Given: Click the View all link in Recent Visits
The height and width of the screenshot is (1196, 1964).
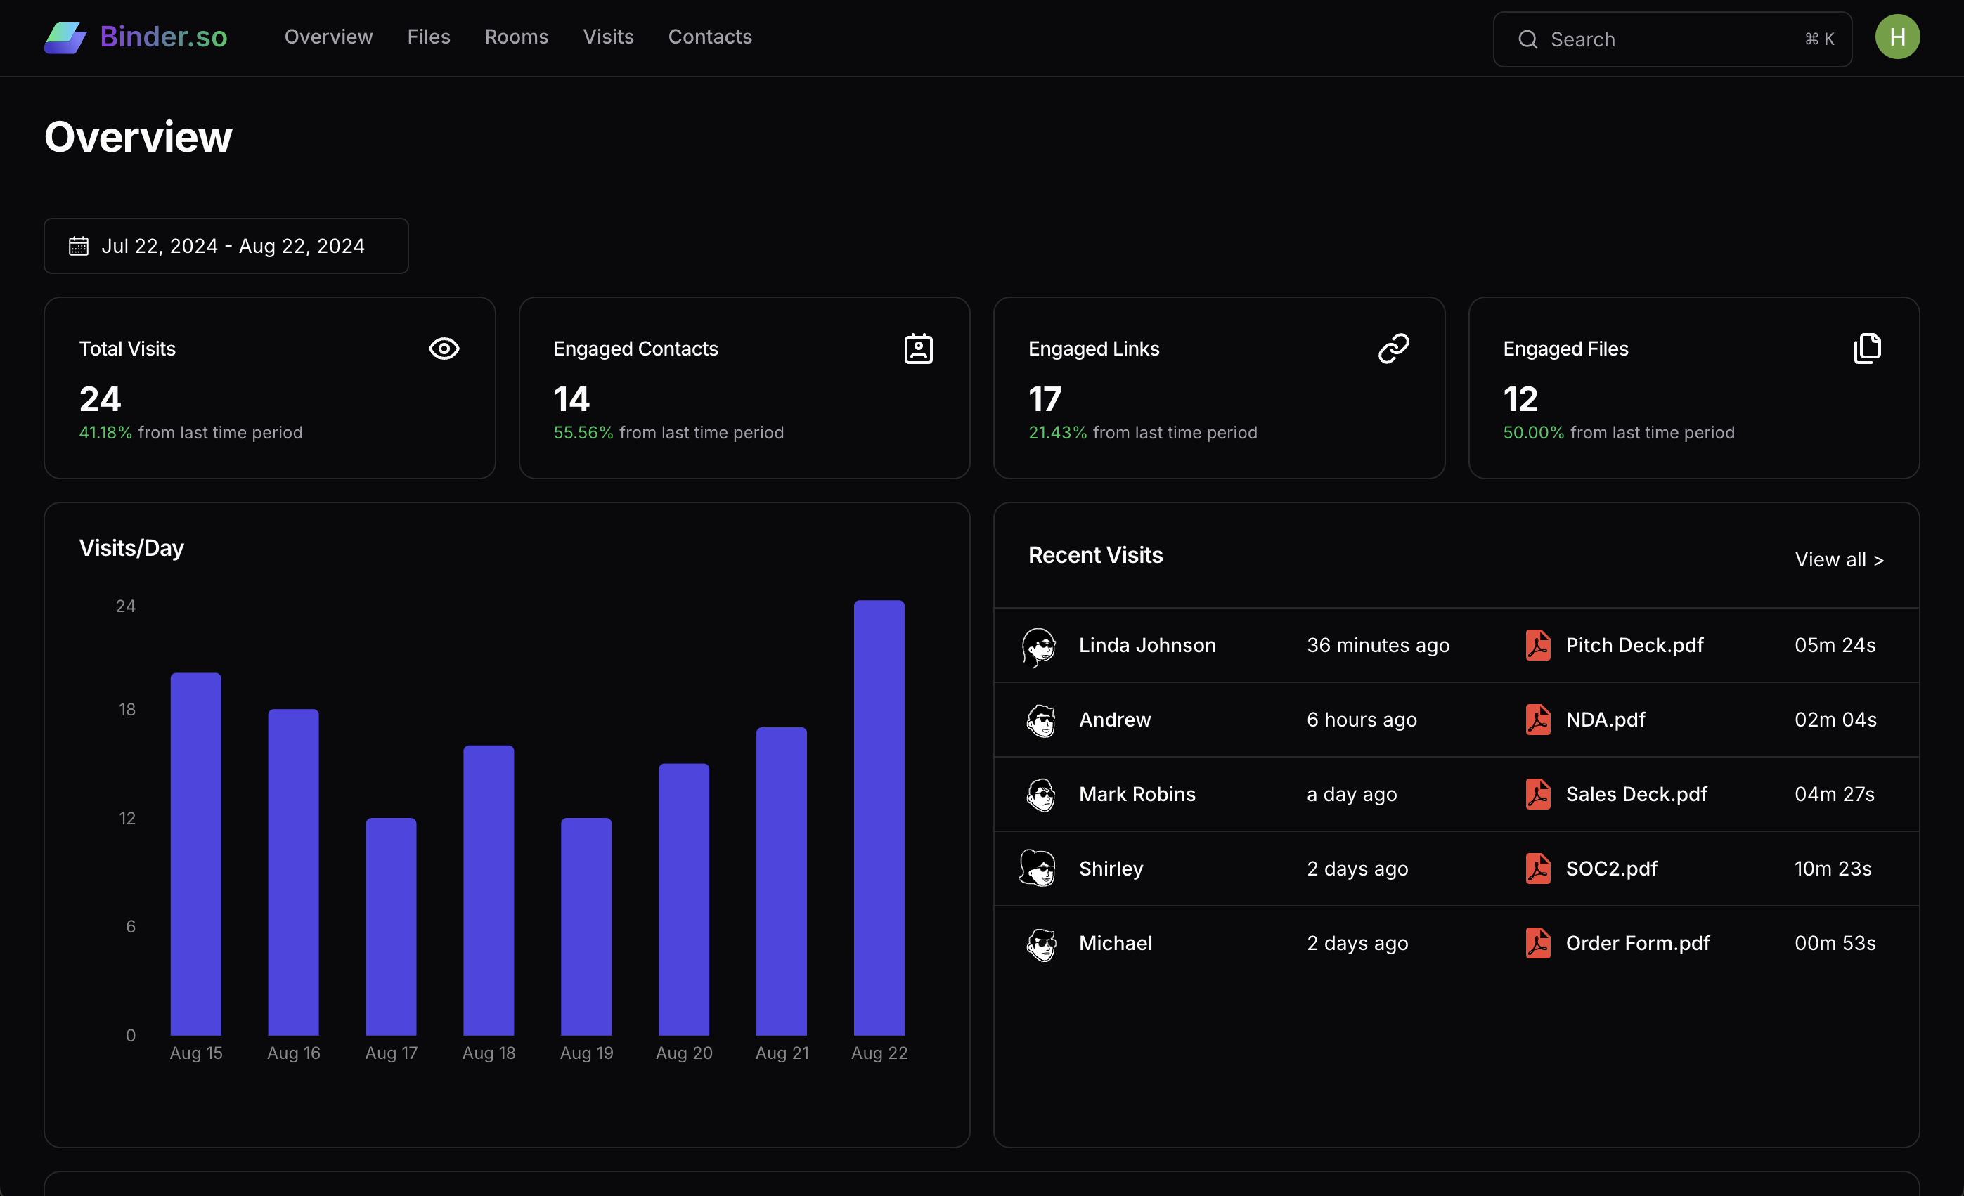Looking at the screenshot, I should 1839,559.
